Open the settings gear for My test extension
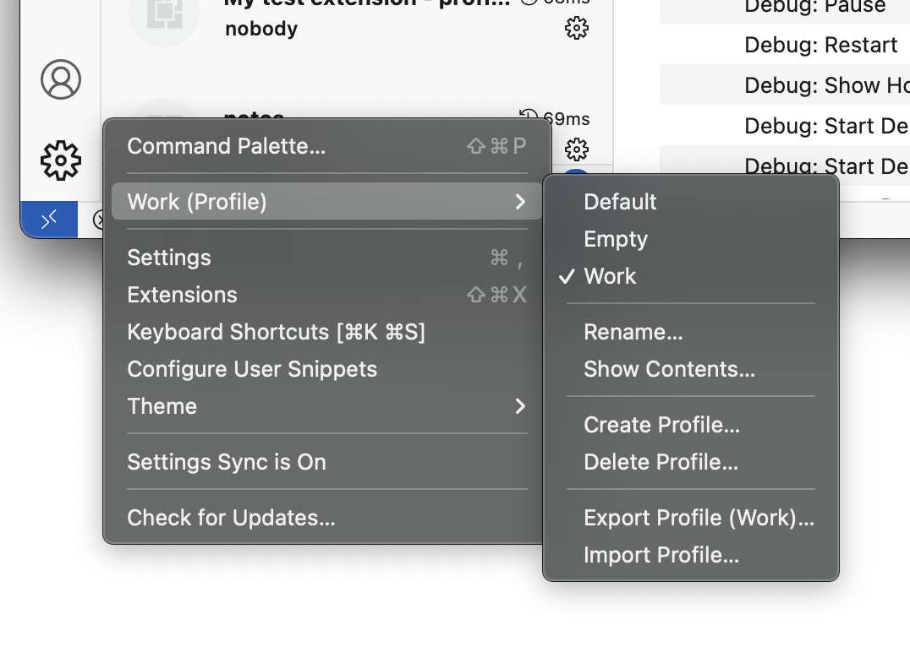Image resolution: width=910 pixels, height=647 pixels. [576, 28]
